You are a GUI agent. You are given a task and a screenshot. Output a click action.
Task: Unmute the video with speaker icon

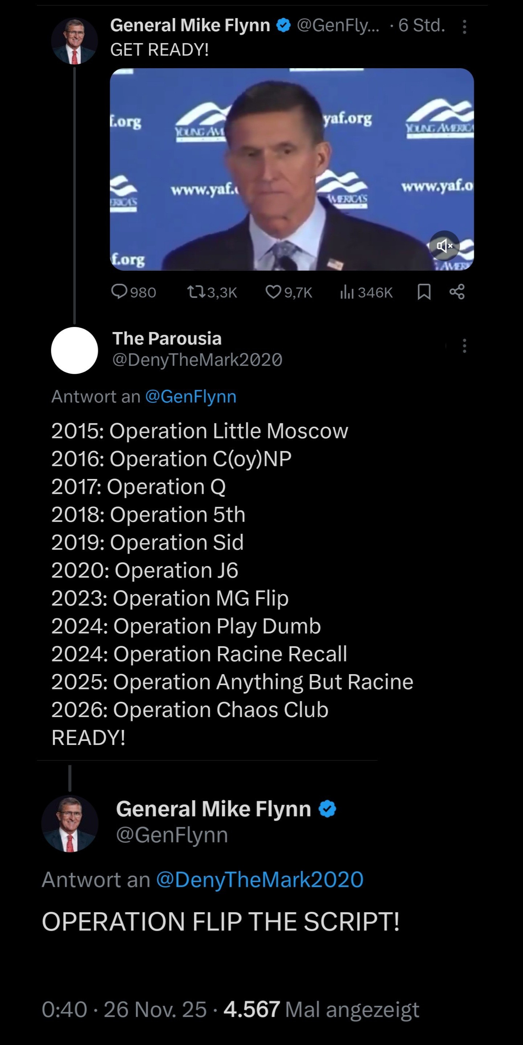444,245
